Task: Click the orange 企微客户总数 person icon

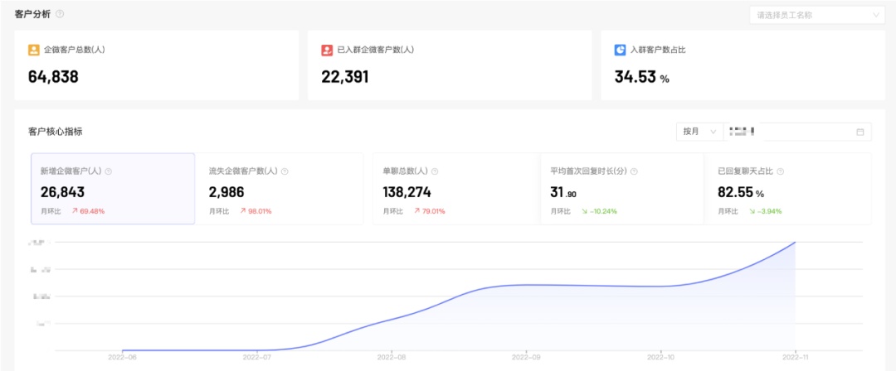Action: coord(33,50)
